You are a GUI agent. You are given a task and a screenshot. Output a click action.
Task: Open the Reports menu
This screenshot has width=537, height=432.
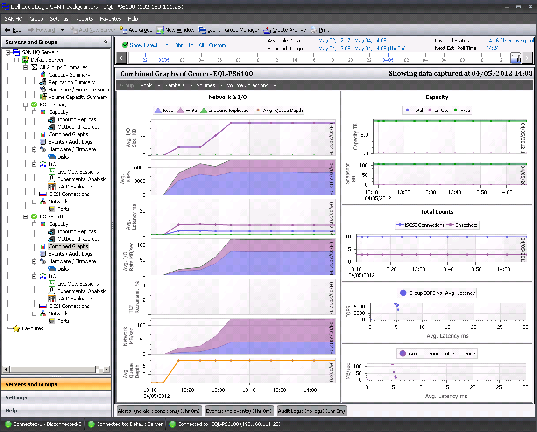[x=84, y=19]
